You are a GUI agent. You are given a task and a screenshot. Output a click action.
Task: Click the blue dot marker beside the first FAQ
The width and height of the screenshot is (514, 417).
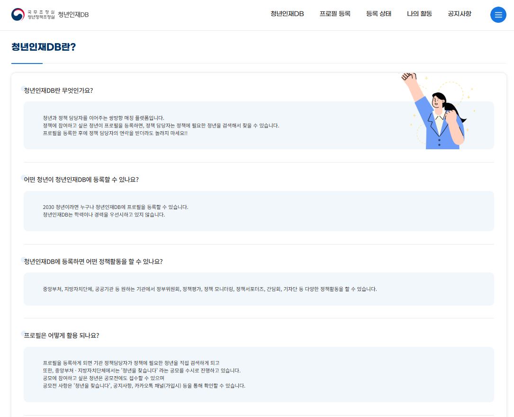[x=24, y=88]
